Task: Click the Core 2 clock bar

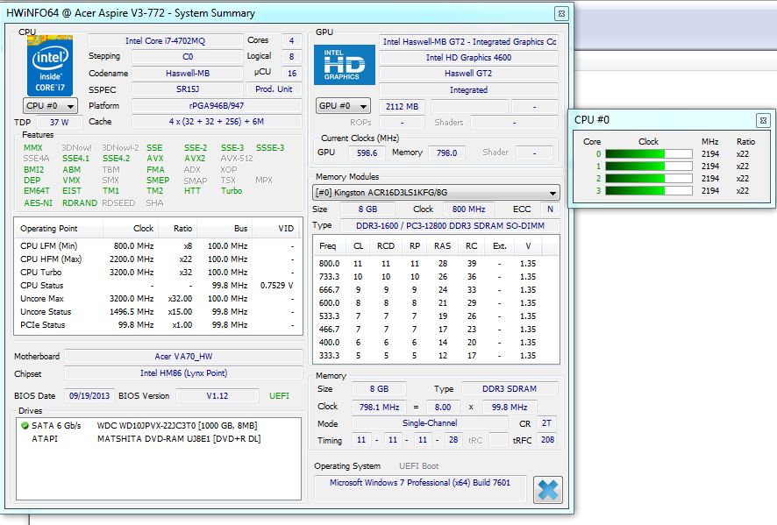Action: click(649, 178)
